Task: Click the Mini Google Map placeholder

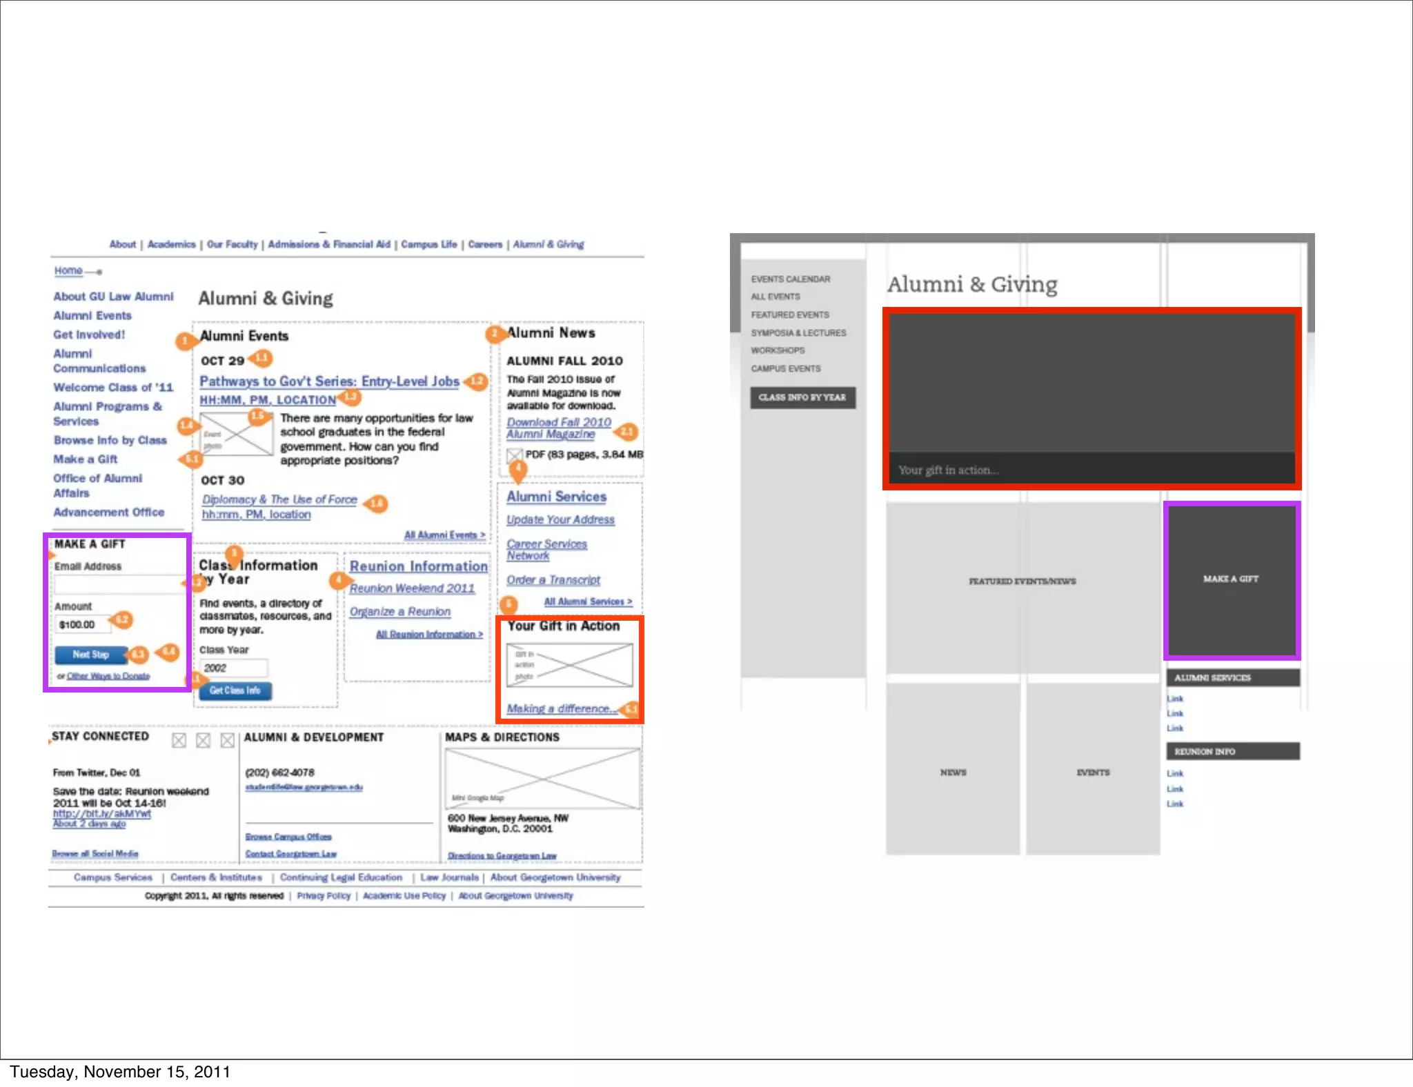Action: click(x=542, y=778)
